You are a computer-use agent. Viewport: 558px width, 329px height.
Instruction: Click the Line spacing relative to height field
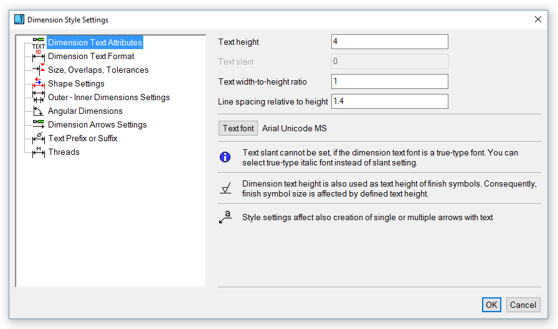pos(389,101)
